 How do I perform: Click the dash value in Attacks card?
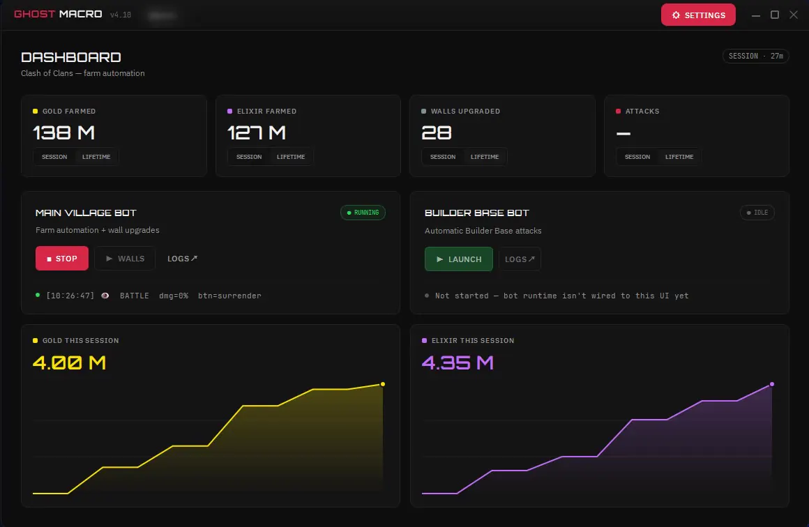pos(623,134)
